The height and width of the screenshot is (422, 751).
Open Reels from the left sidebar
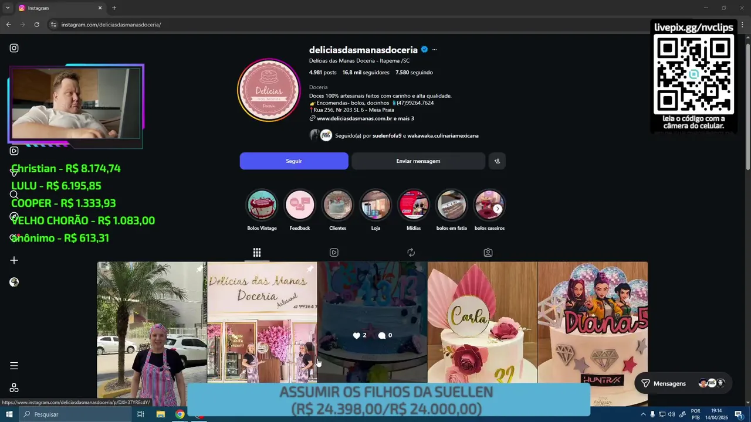pos(14,151)
